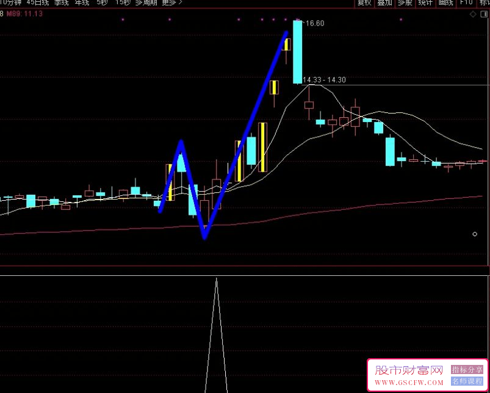Select the 5秒 period tab
This screenshot has height=393, width=490.
tap(102, 2)
